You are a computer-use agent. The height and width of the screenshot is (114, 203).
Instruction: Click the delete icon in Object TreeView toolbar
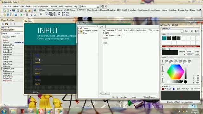[x=6, y=24]
